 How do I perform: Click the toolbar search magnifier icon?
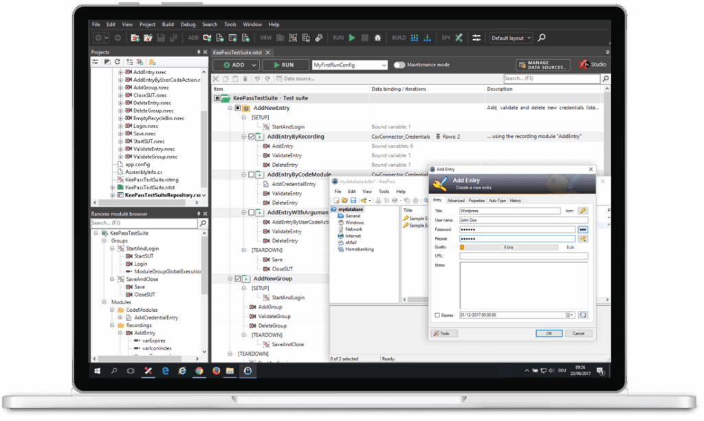pyautogui.click(x=542, y=38)
